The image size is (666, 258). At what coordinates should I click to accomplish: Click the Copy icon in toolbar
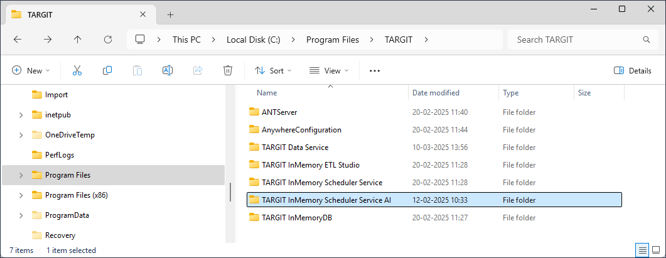point(107,70)
